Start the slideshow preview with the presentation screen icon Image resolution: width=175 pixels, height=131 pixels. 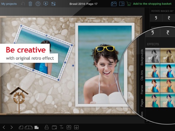coord(46,4)
